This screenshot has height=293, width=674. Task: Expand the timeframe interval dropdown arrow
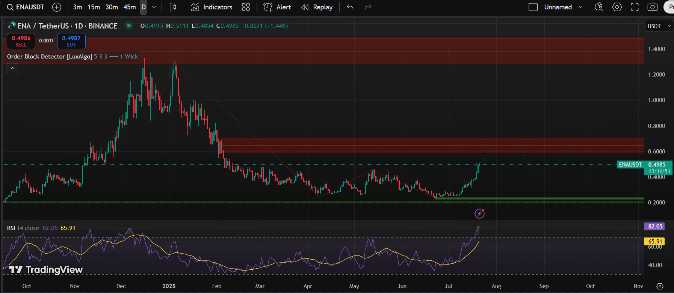pos(154,7)
